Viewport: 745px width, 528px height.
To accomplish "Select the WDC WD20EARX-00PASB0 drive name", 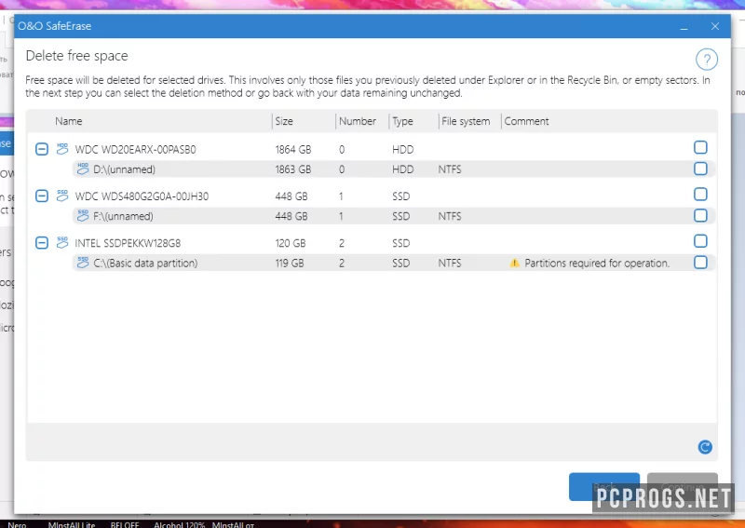I will coord(135,150).
